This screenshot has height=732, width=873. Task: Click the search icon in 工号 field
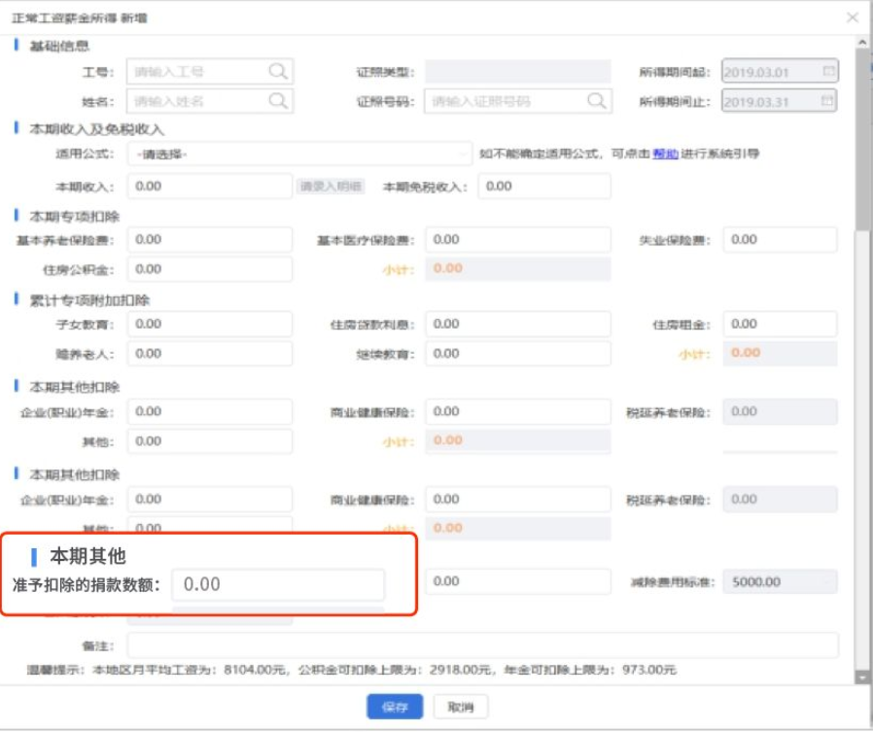click(x=278, y=71)
